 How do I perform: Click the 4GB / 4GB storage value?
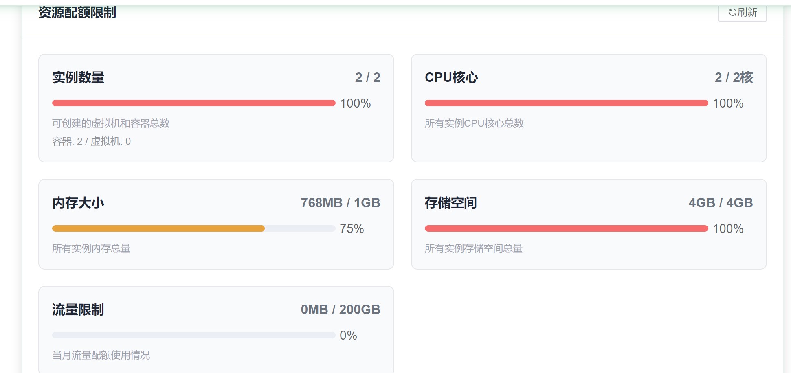point(721,203)
